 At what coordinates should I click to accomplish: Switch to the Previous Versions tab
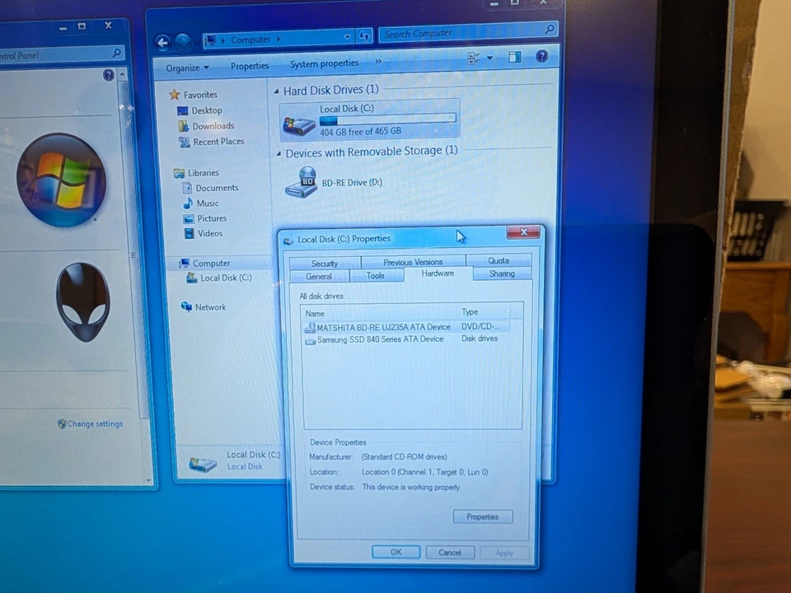pos(413,262)
